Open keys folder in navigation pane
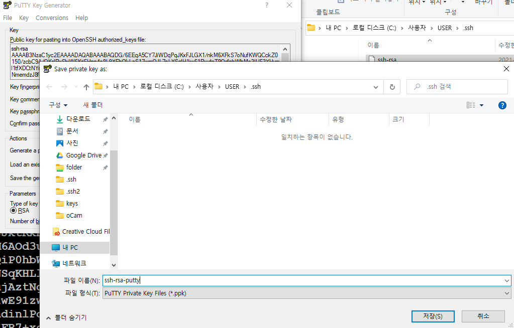 pos(72,203)
